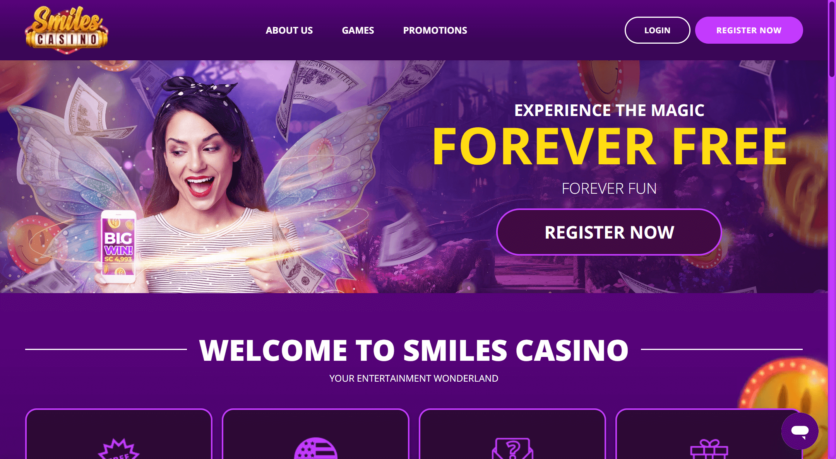
Task: Click Register Now in the header
Action: tap(749, 30)
